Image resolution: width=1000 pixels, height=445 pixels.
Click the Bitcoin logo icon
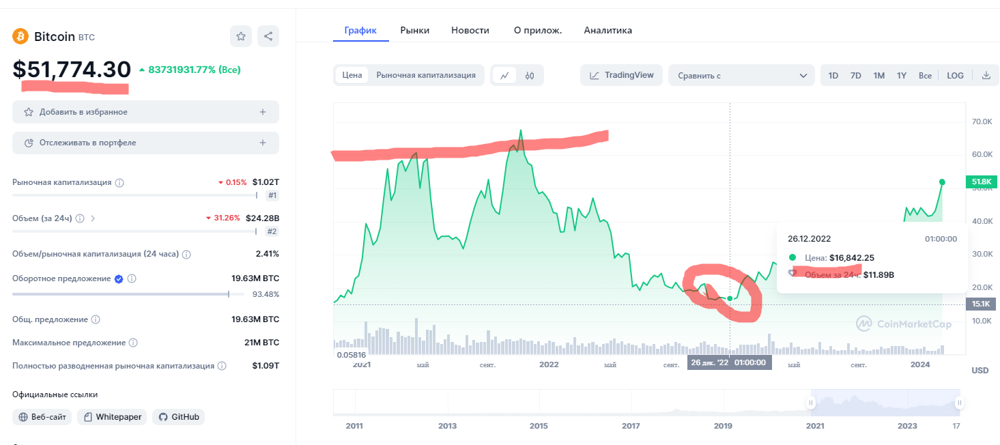(20, 36)
